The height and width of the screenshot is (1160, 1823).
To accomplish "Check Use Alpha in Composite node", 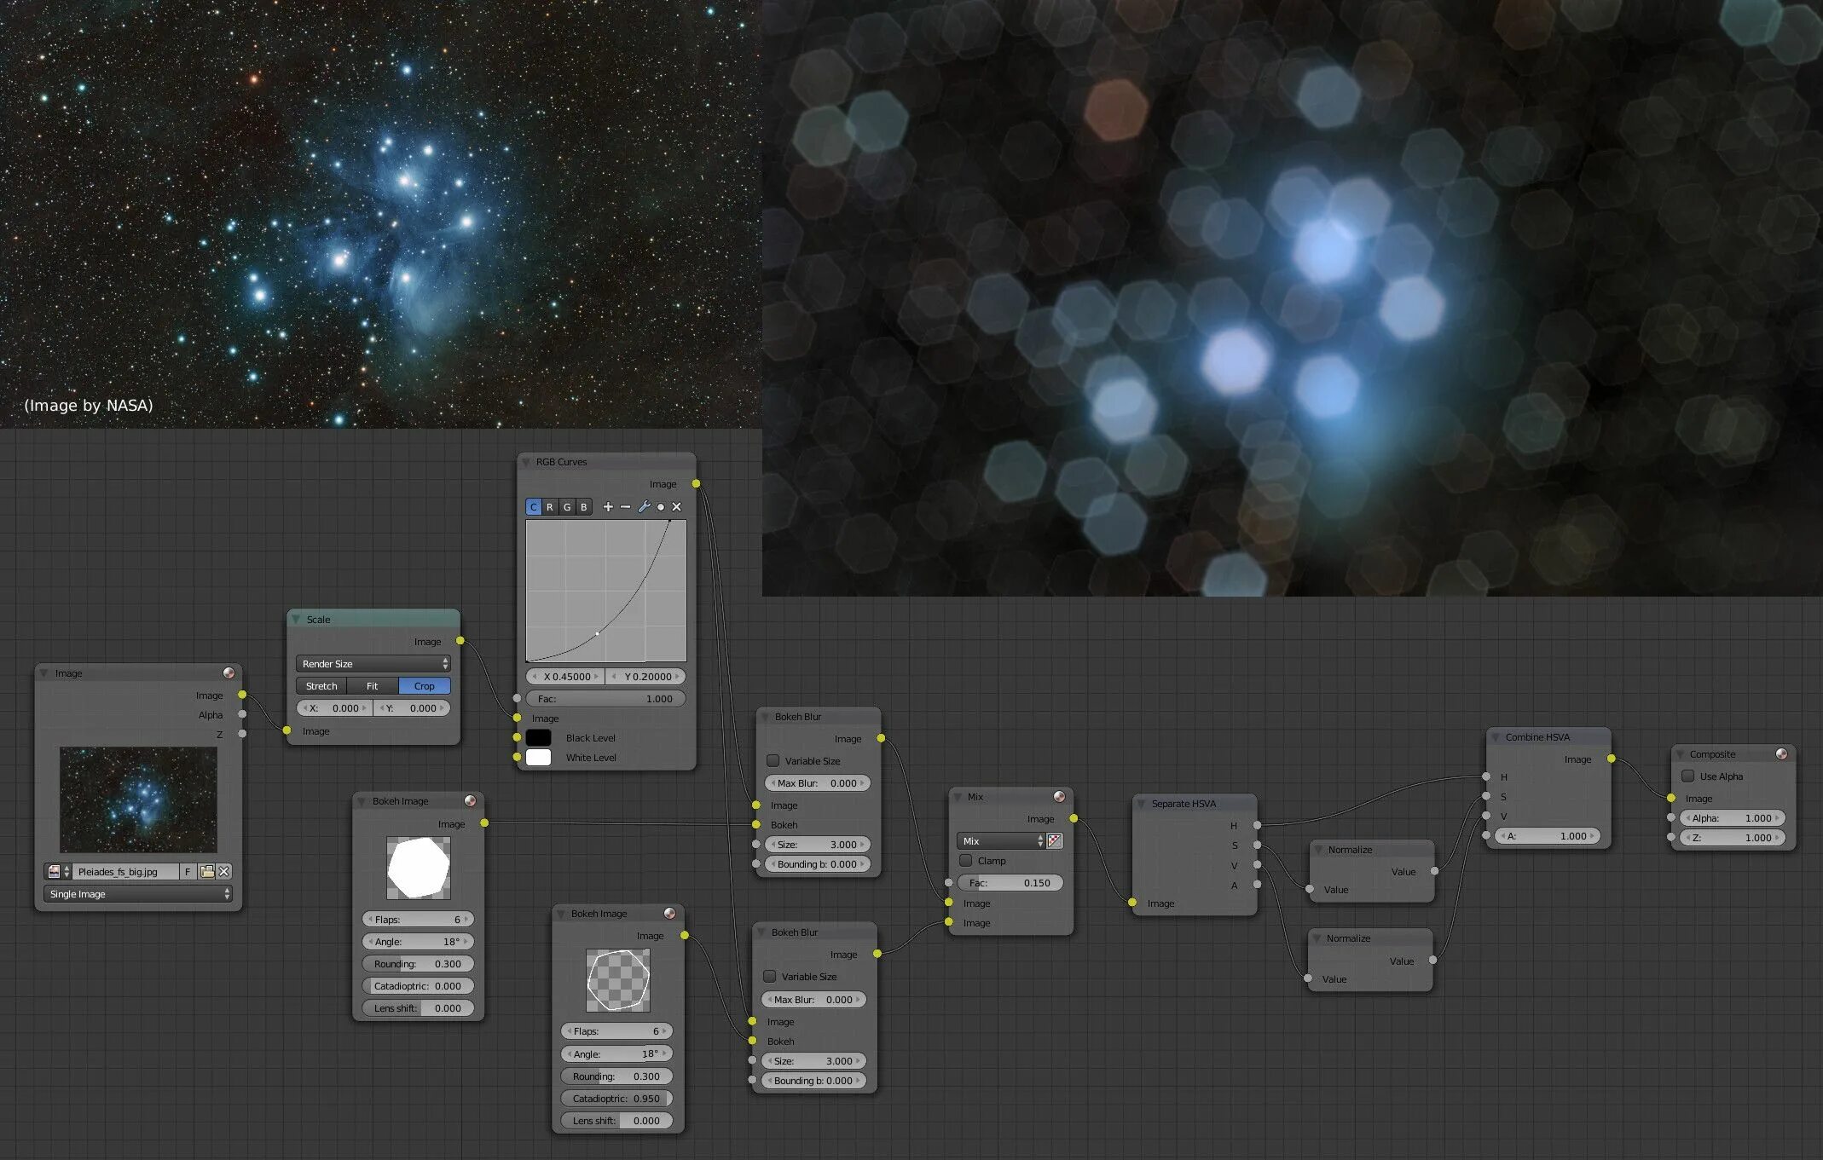I will coord(1687,776).
